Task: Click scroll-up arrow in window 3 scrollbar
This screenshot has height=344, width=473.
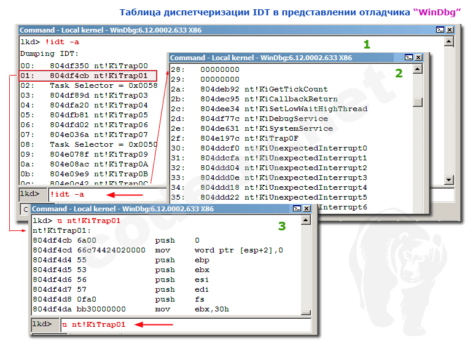Action: pos(306,221)
